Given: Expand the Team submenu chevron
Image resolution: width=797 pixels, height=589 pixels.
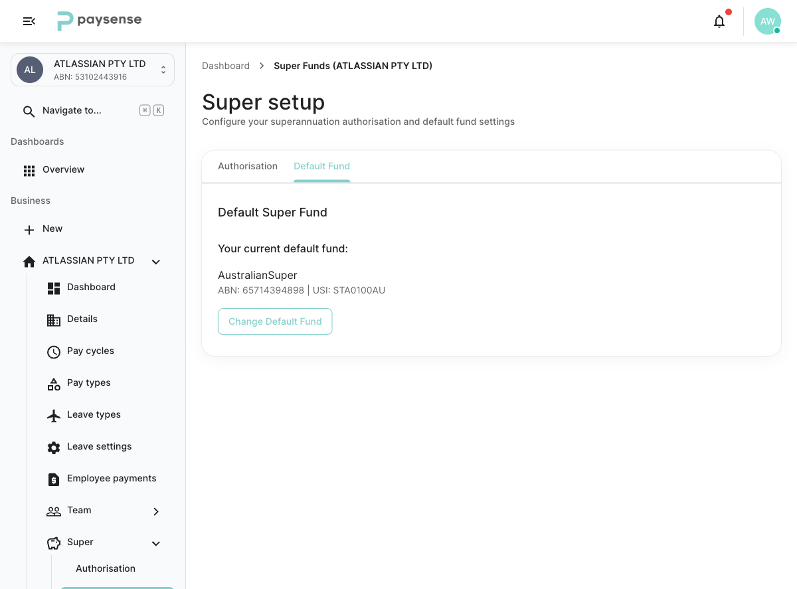Looking at the screenshot, I should [x=156, y=511].
